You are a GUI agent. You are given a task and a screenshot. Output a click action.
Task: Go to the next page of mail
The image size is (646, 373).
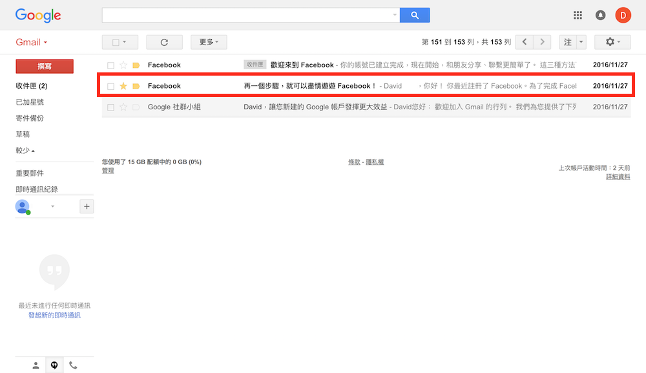542,42
